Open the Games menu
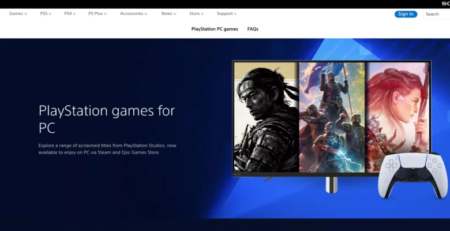 [18, 13]
